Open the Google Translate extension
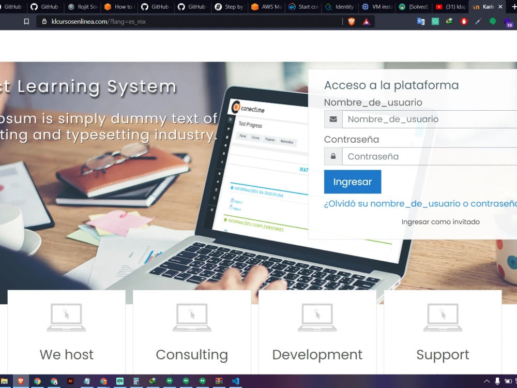The height and width of the screenshot is (388, 517). [x=421, y=22]
